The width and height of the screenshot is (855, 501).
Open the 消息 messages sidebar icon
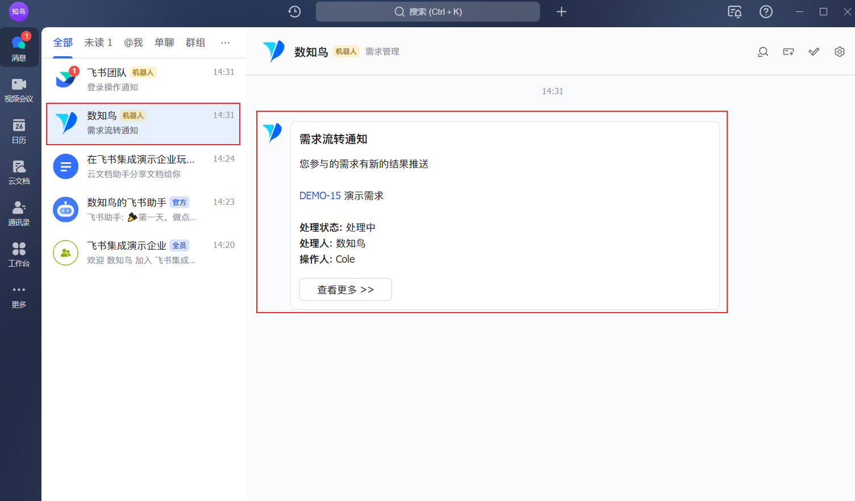(19, 47)
